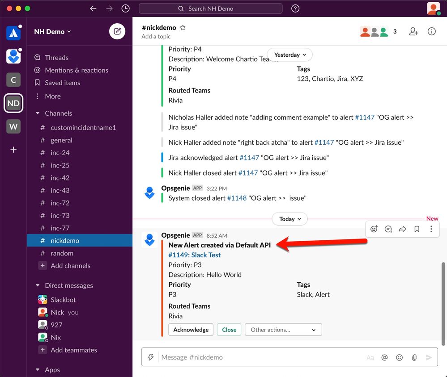The height and width of the screenshot is (377, 447).
Task: Switch to the Atlassian workspace icon
Action: [13, 33]
